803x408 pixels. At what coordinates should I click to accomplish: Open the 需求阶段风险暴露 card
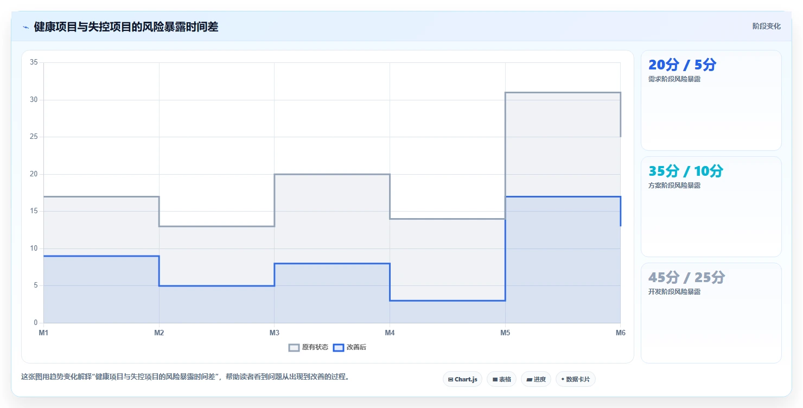point(711,100)
